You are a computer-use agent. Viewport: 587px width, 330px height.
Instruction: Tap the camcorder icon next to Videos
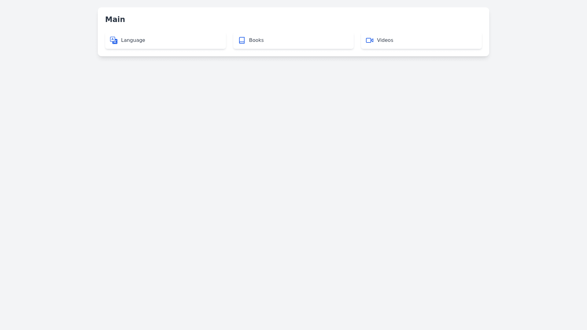coord(369,40)
